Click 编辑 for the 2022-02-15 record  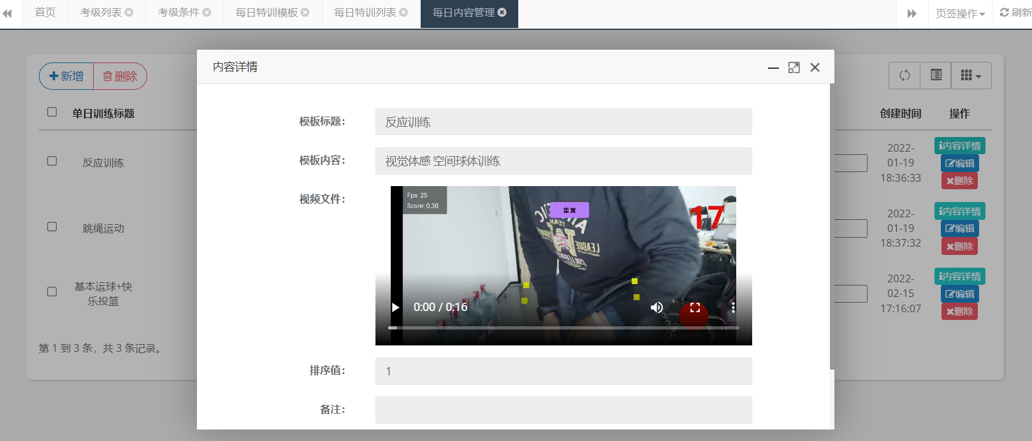click(959, 294)
